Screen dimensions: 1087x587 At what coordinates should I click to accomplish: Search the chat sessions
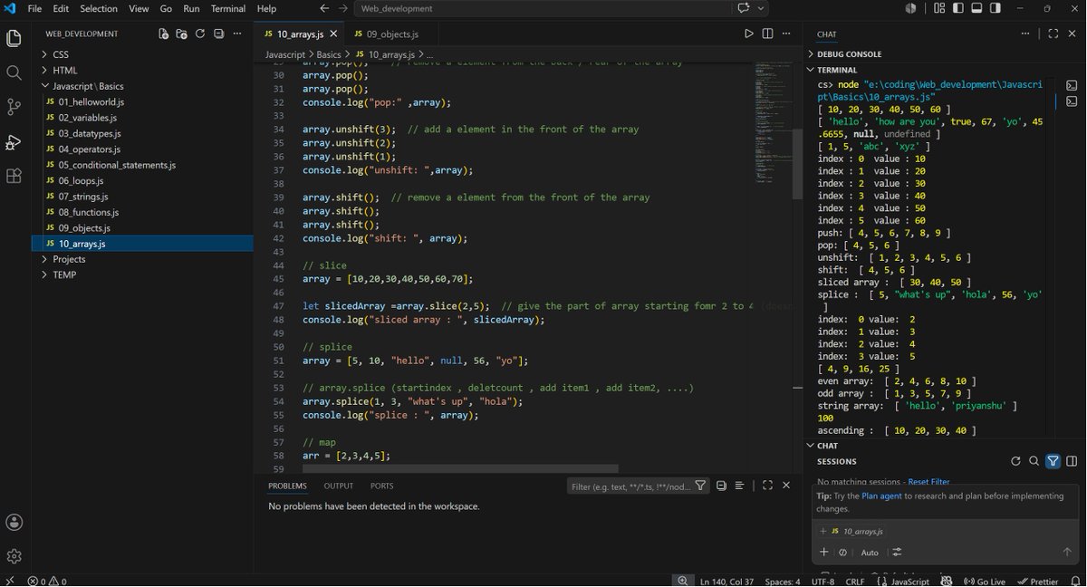point(1034,461)
